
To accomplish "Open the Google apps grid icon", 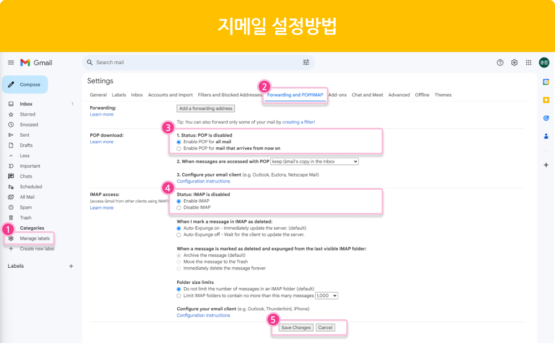I will click(528, 63).
